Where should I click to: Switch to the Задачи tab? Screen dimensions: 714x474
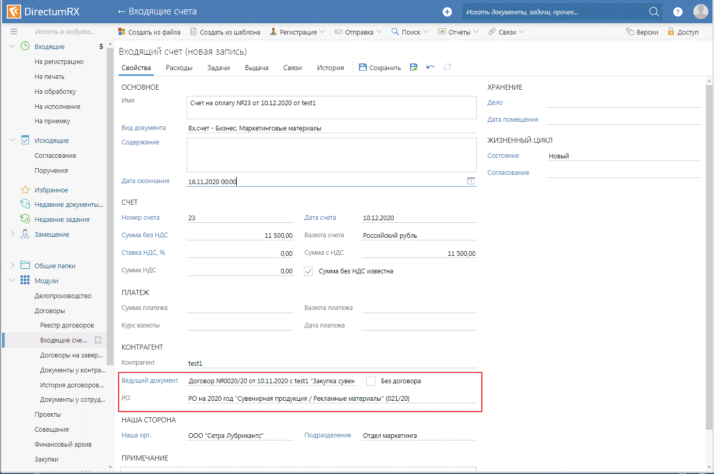[218, 68]
